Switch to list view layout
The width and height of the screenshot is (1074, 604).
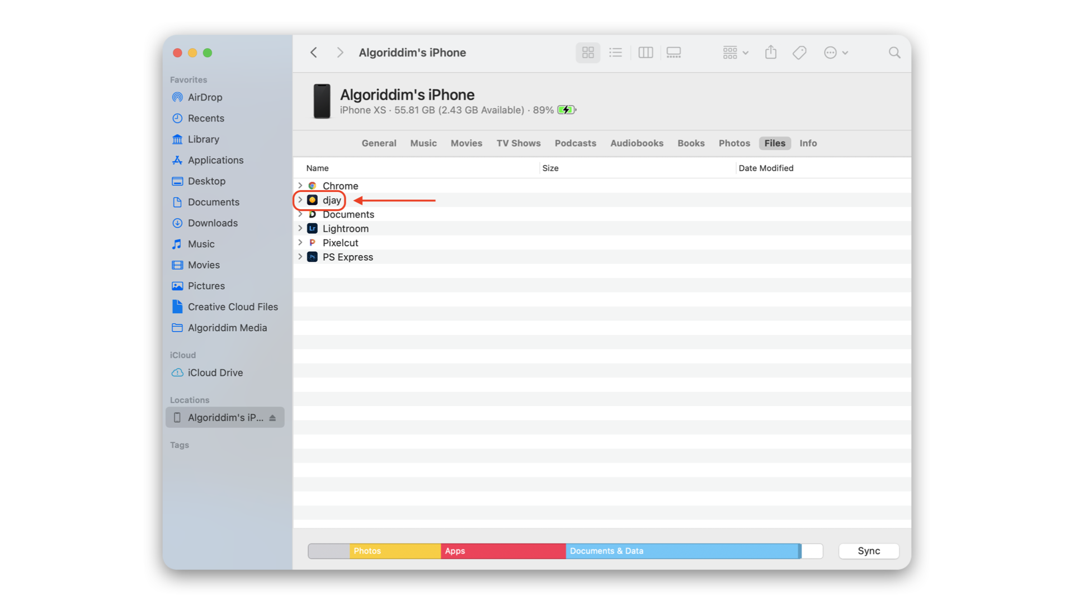[615, 52]
